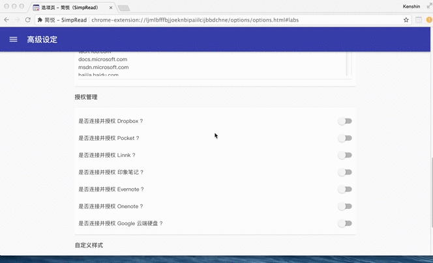Click the 是否连接并授权 Dropbox label
This screenshot has width=433, height=263.
click(x=110, y=121)
